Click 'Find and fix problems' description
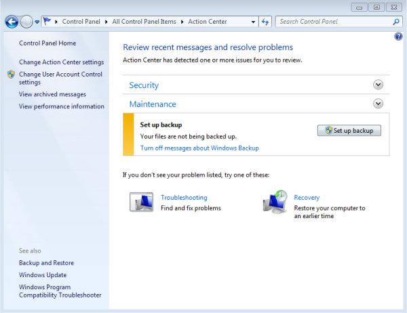Viewport: 407px width, 313px height. point(191,208)
